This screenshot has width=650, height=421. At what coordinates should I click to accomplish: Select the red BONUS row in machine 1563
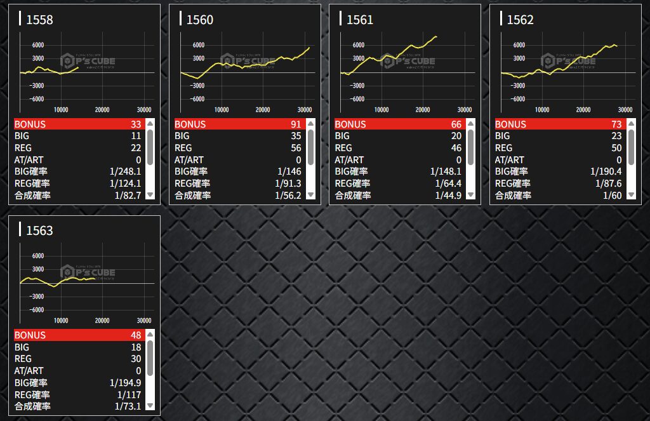click(78, 335)
